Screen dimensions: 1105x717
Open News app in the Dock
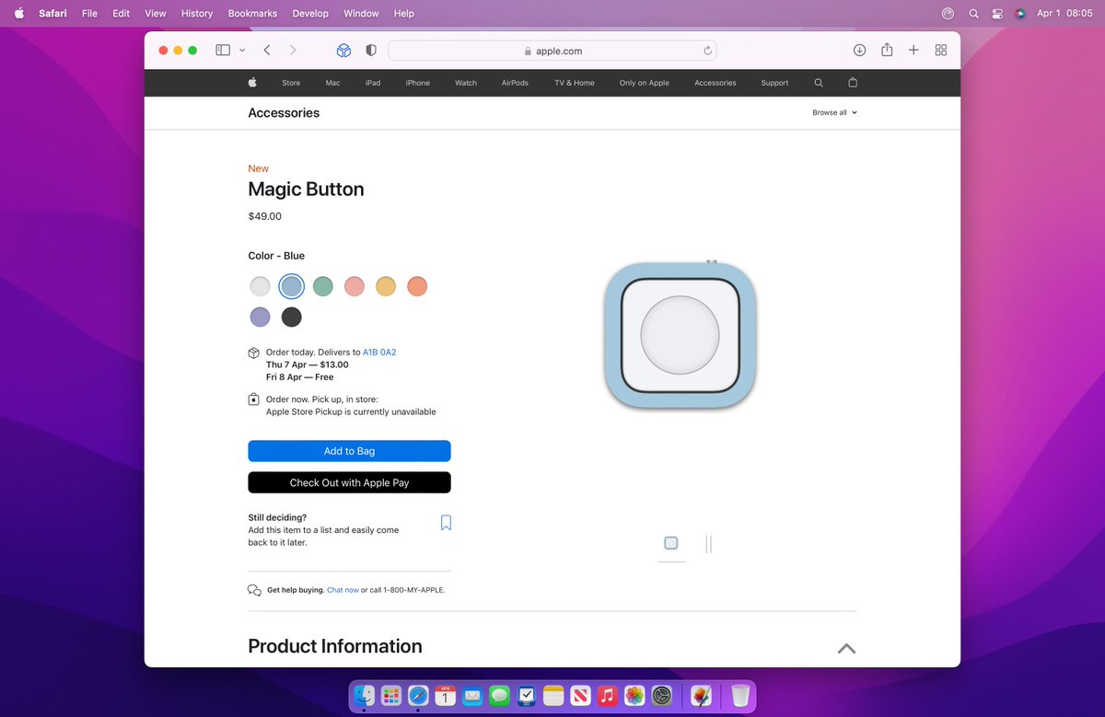580,696
